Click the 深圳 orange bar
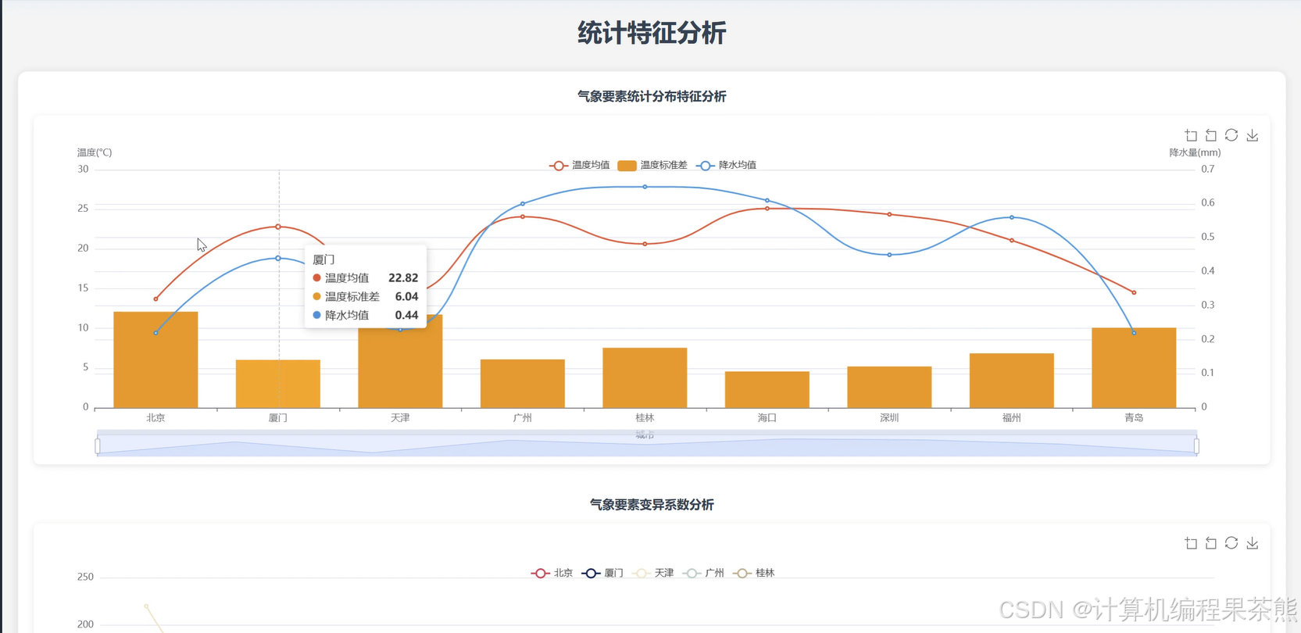The image size is (1301, 633). [x=889, y=387]
